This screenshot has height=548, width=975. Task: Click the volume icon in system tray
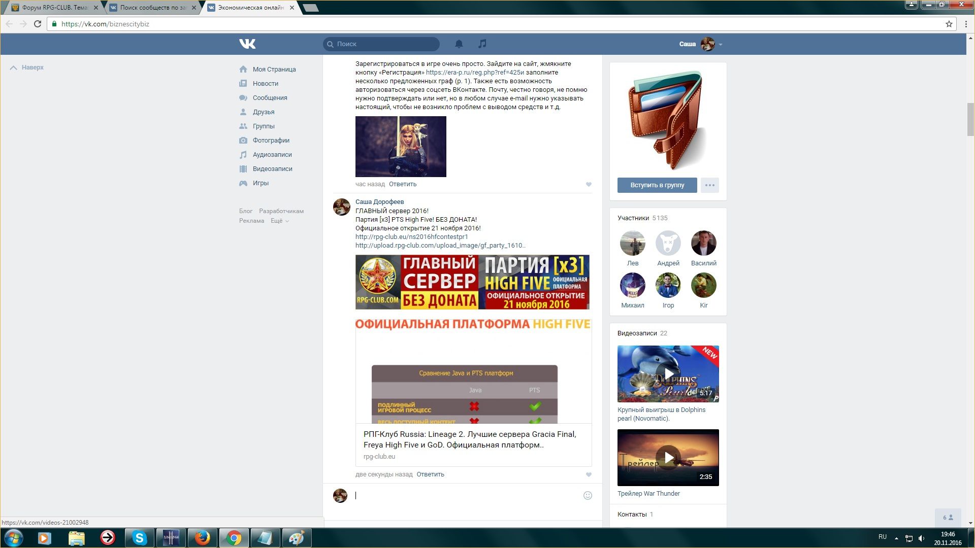point(922,538)
